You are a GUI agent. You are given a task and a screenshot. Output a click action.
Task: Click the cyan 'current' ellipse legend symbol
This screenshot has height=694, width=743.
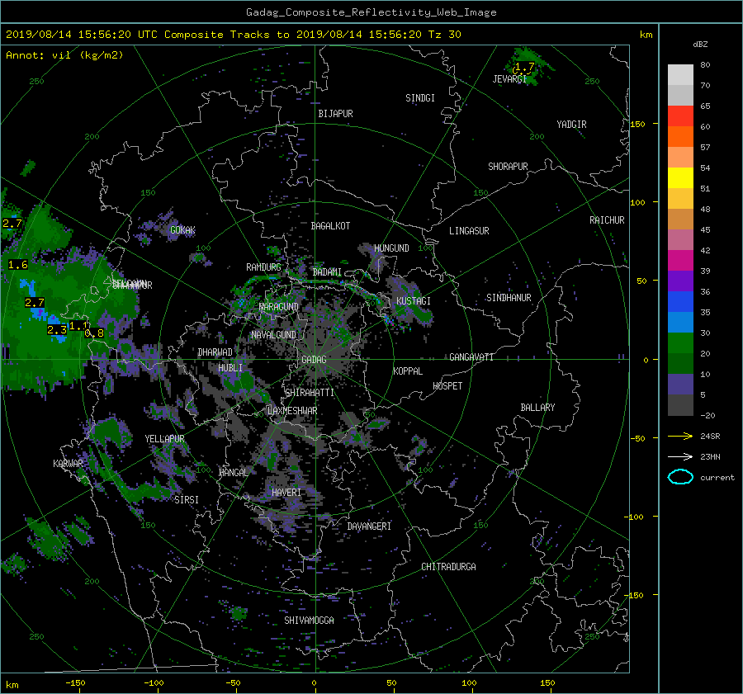(680, 477)
